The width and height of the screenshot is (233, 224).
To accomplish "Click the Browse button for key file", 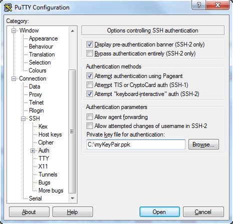I will pyautogui.click(x=203, y=144).
